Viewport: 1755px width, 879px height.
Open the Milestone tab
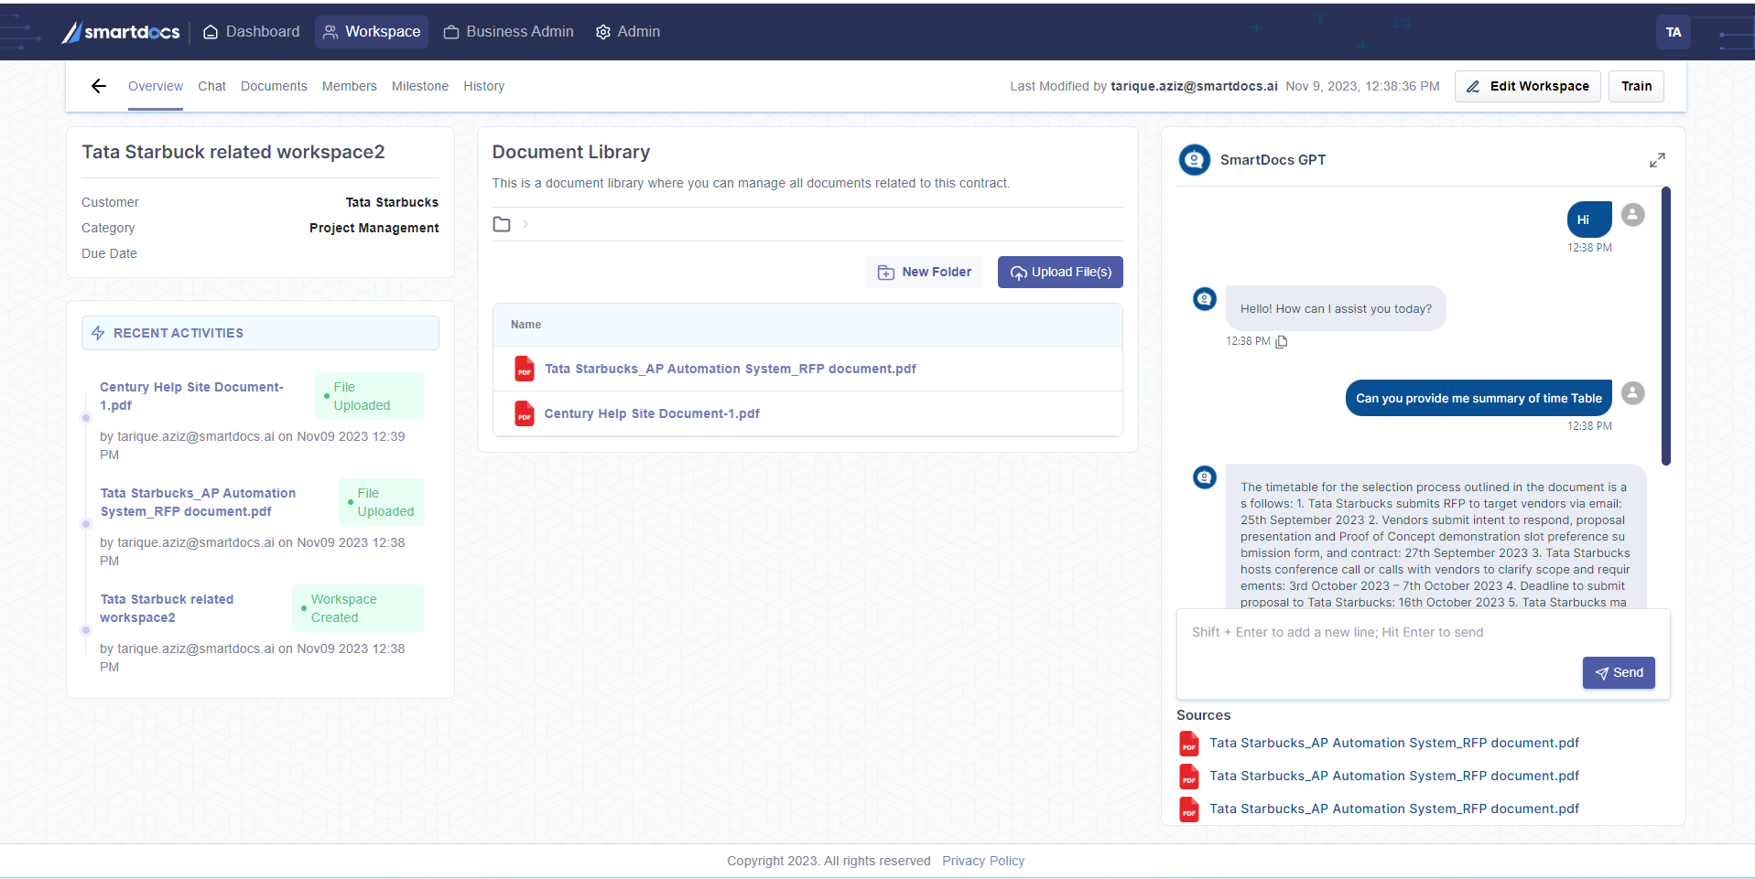point(419,86)
